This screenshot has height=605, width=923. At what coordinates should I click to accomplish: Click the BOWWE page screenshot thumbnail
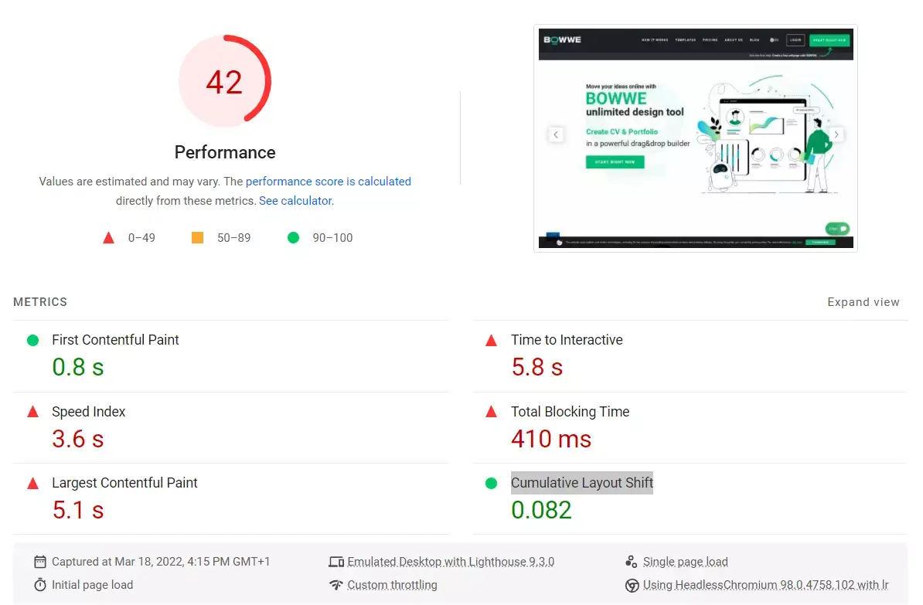pos(696,138)
